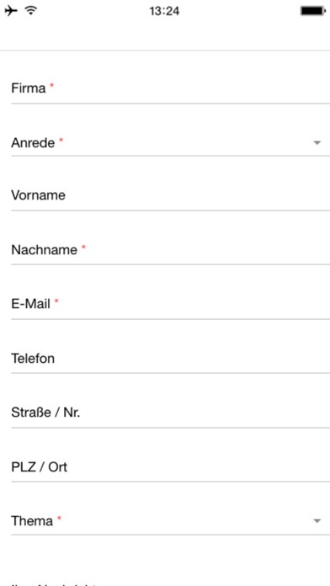This screenshot has width=330, height=586.
Task: Focus the Straße / Nr. field
Action: [x=170, y=413]
